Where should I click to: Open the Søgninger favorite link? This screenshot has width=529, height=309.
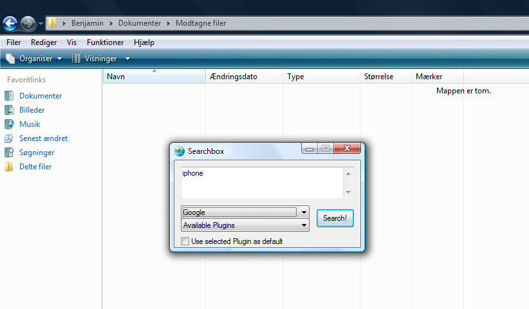pyautogui.click(x=37, y=153)
